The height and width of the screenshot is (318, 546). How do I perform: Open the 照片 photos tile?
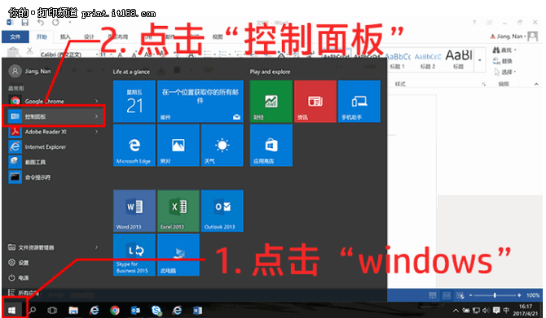coord(178,146)
